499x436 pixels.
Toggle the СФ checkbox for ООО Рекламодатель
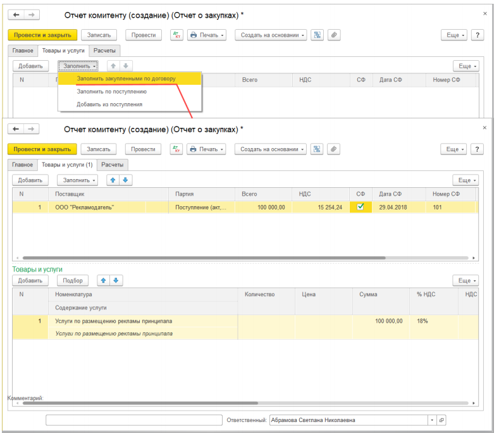click(x=360, y=207)
